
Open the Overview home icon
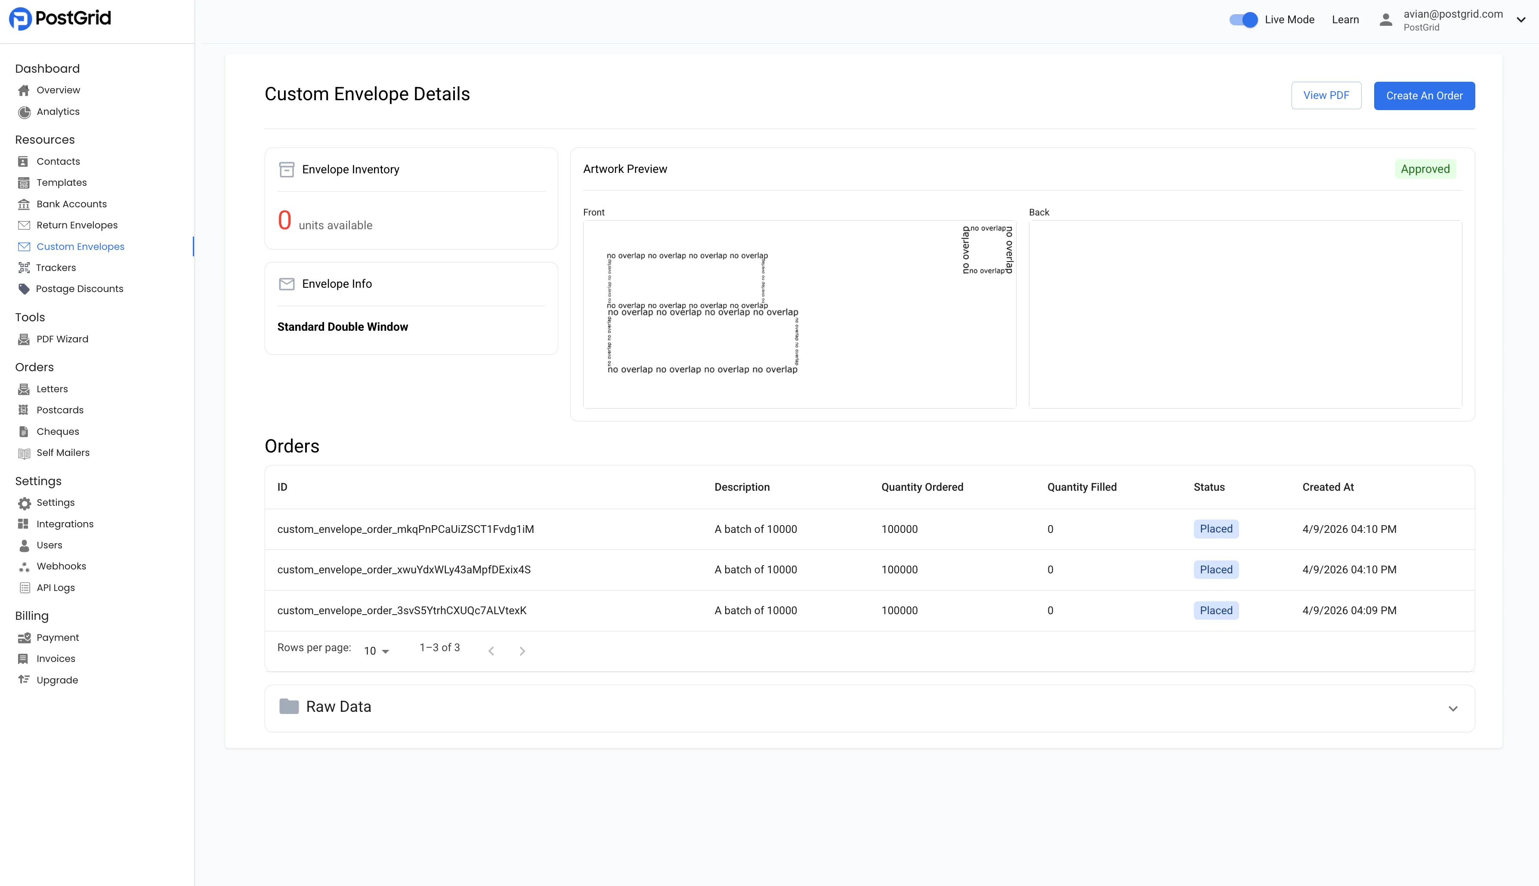24,90
